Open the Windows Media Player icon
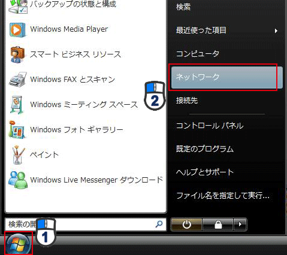 17,30
